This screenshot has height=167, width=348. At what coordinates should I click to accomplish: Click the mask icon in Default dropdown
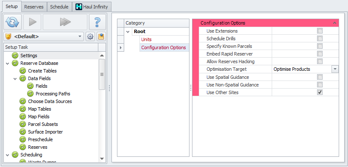point(8,36)
